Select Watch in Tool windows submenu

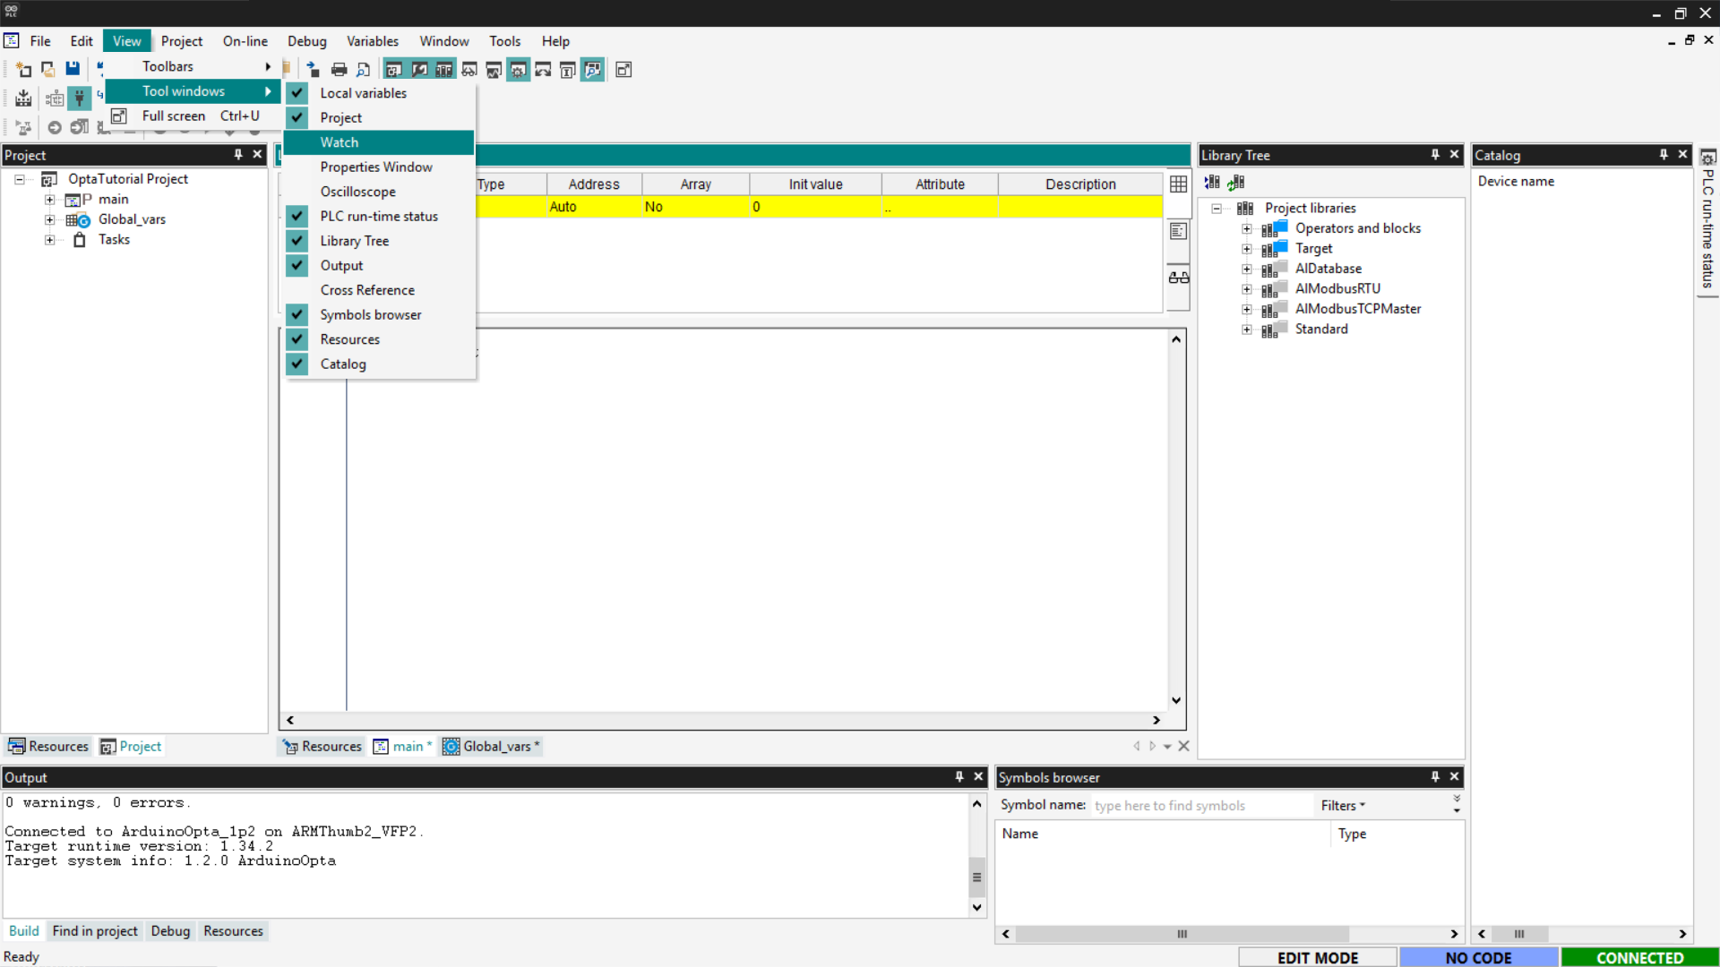pyautogui.click(x=340, y=142)
